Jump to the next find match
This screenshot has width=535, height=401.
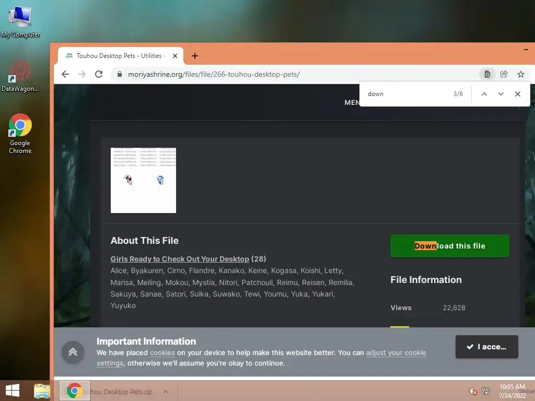pyautogui.click(x=501, y=94)
